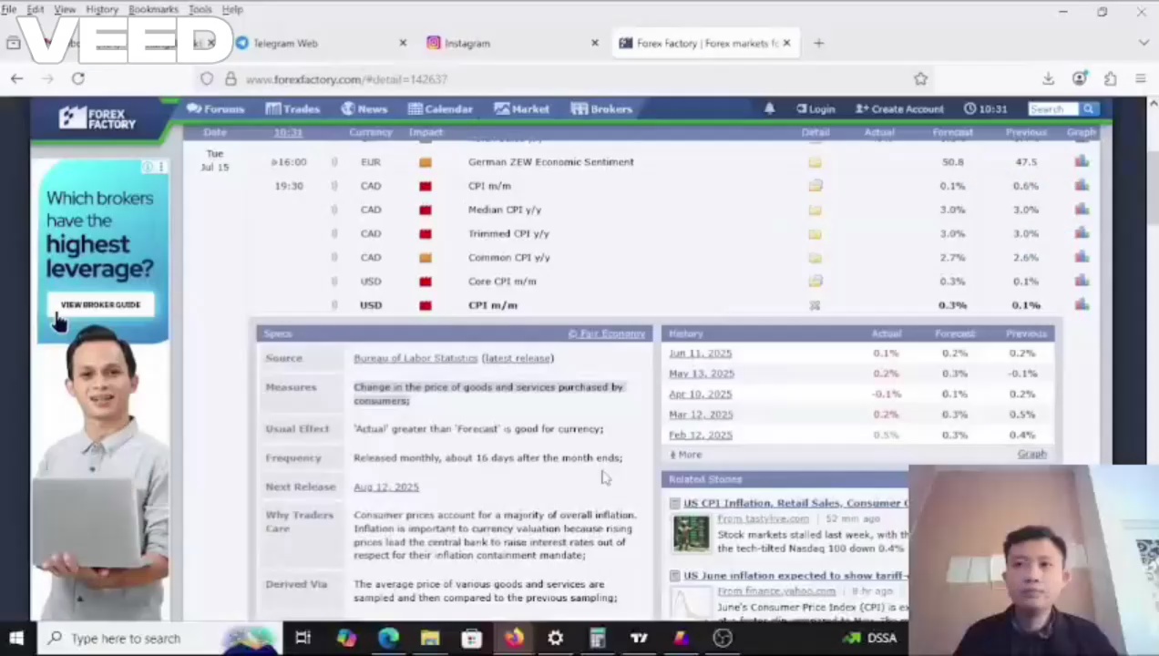Click the Create Account link
This screenshot has height=656, width=1159.
[x=899, y=108]
